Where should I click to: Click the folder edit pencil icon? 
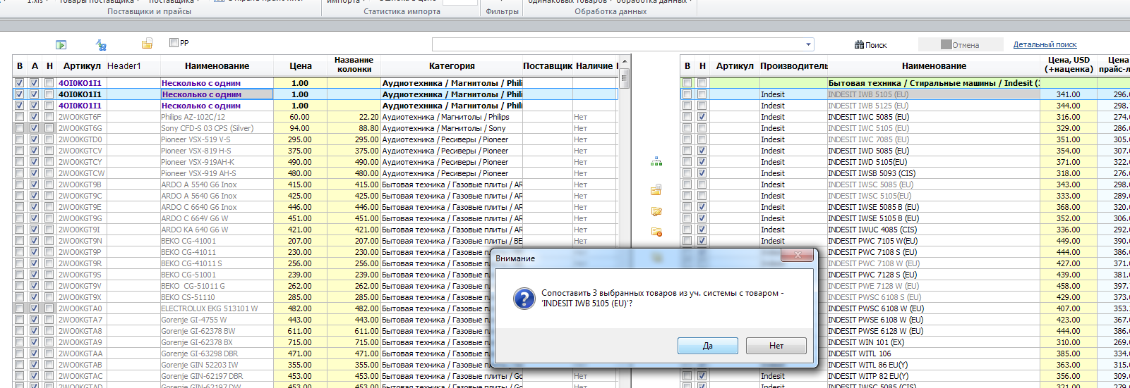(656, 211)
